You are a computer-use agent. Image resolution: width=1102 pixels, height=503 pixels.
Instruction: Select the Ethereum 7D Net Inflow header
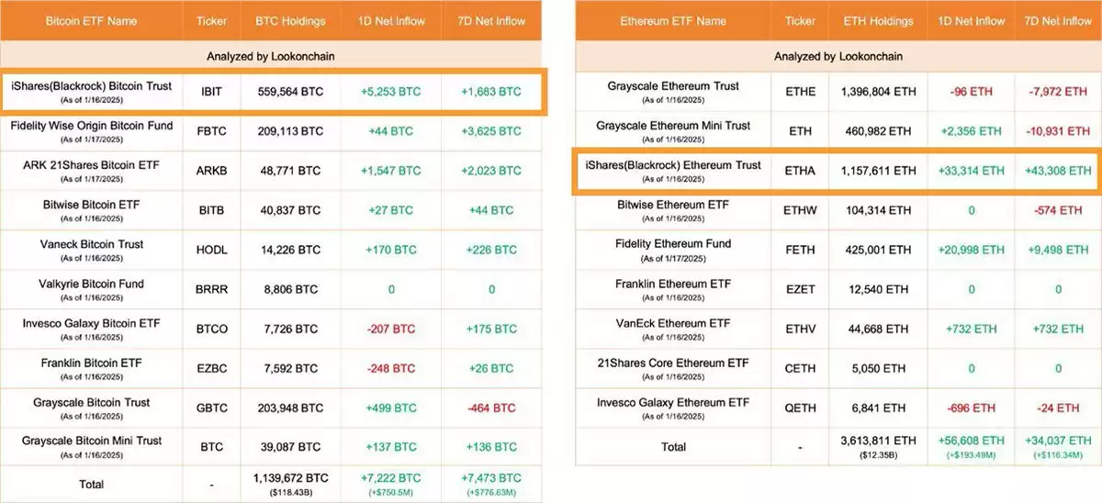tap(1056, 20)
